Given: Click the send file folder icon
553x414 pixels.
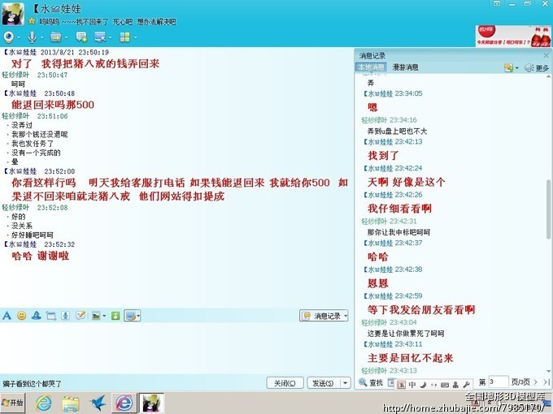Looking at the screenshot, I should click(54, 37).
